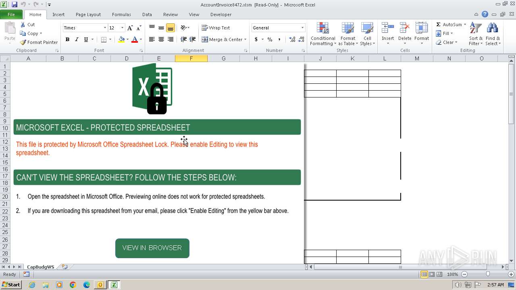The height and width of the screenshot is (290, 516).
Task: Open the Number Format General dropdown
Action: (302, 28)
